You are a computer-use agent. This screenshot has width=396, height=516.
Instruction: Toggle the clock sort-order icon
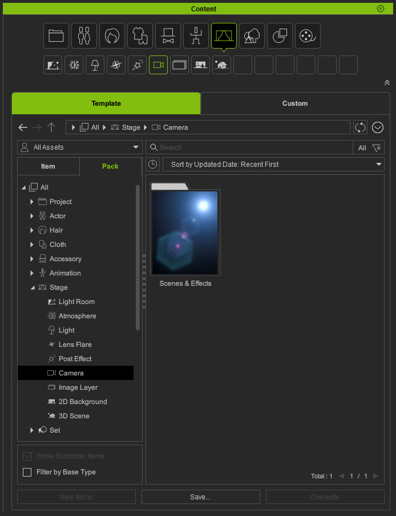click(152, 164)
